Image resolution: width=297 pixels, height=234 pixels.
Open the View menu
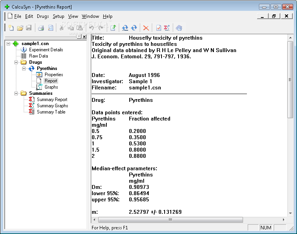tap(73, 16)
